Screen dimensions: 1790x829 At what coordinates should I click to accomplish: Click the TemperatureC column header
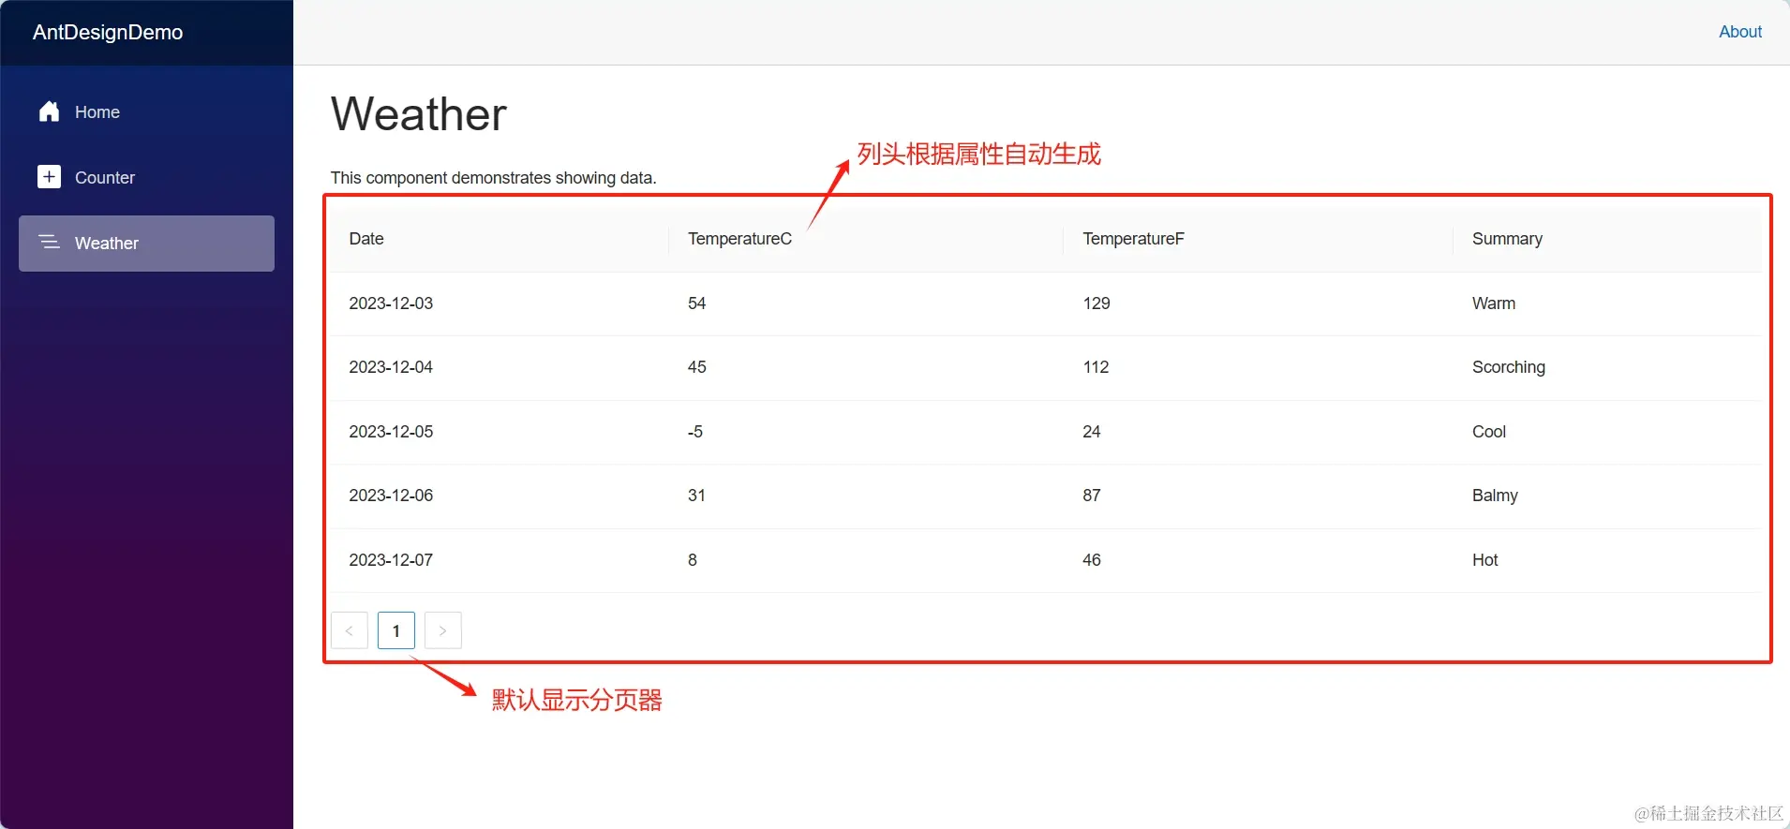click(x=866, y=239)
